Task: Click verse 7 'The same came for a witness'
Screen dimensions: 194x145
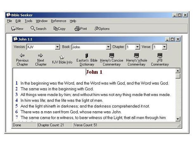Action: (x=93, y=118)
